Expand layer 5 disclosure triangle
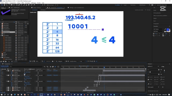This screenshot has width=172, height=96. 7,89
